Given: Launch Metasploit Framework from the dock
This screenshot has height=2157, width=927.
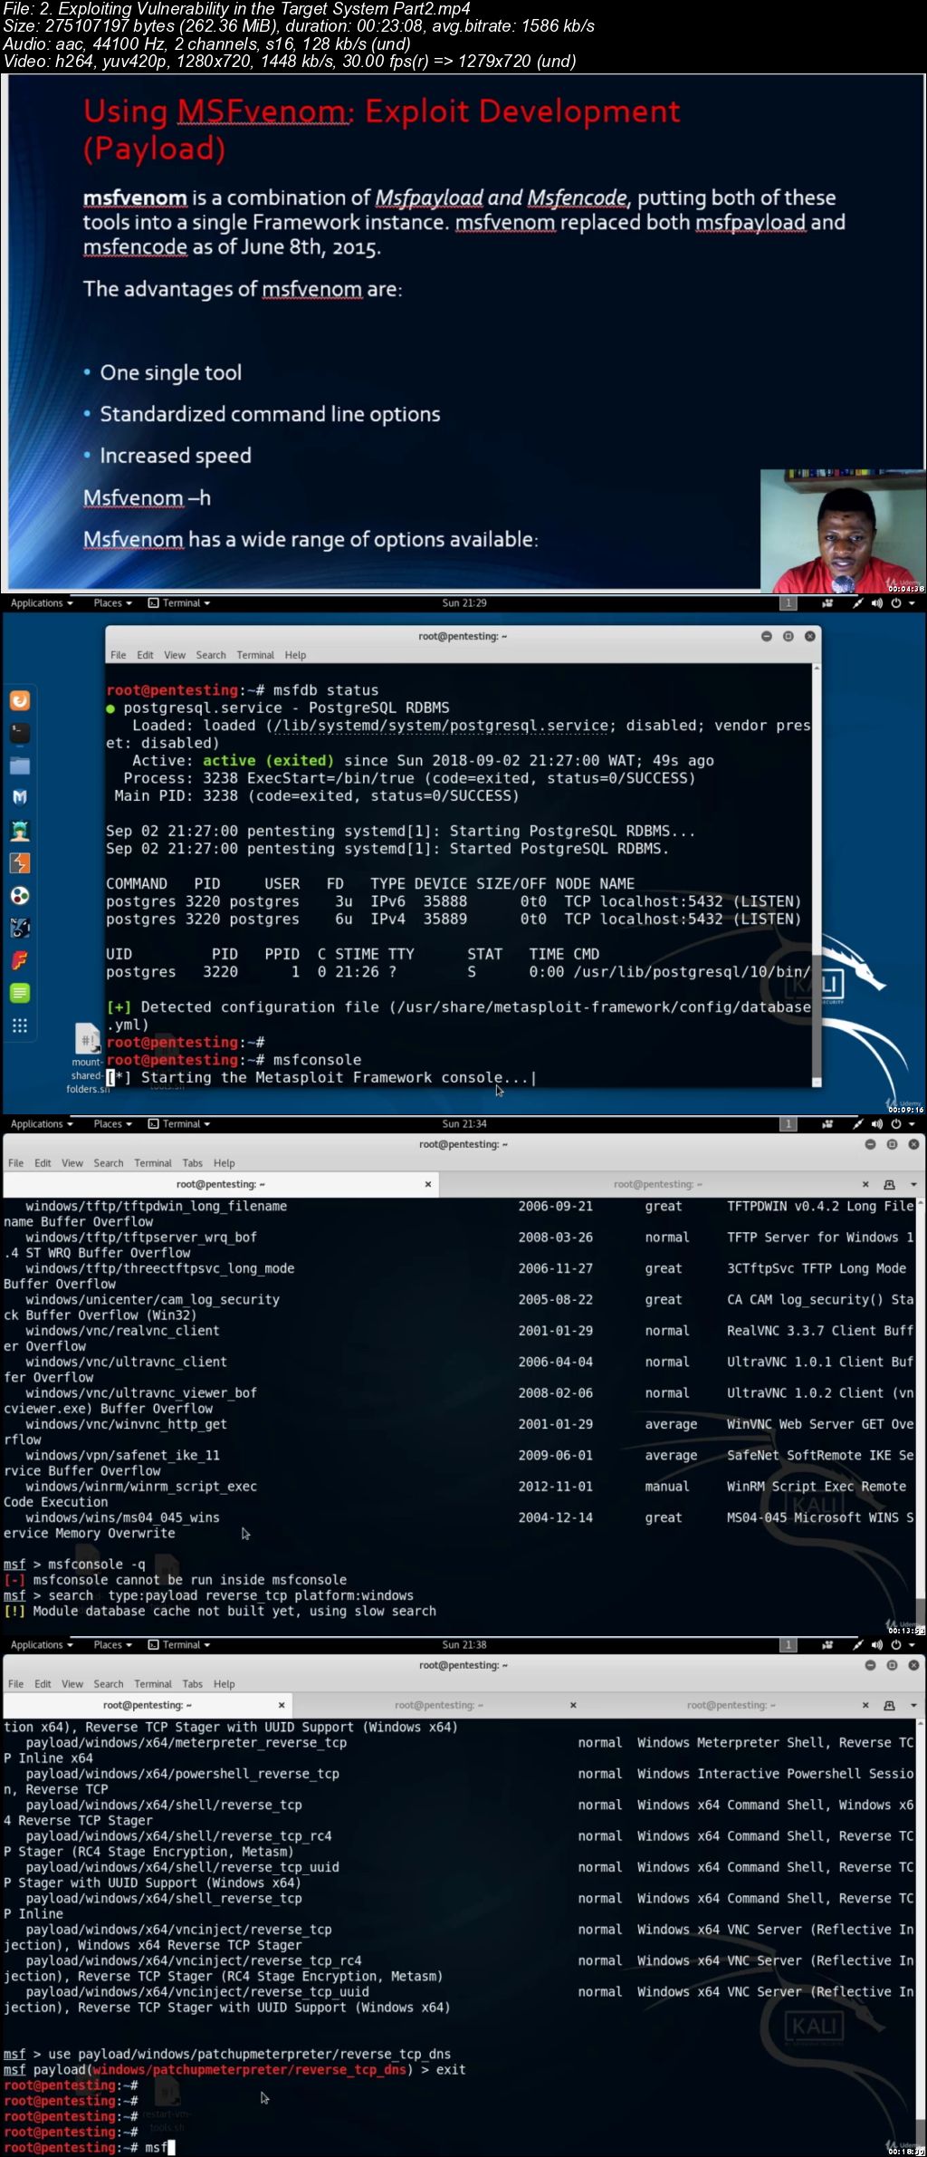Looking at the screenshot, I should coord(20,797).
